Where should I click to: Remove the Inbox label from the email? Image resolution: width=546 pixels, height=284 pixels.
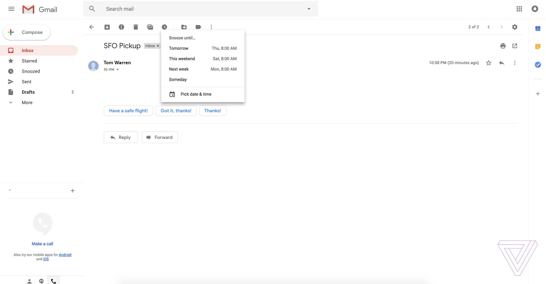pyautogui.click(x=158, y=46)
